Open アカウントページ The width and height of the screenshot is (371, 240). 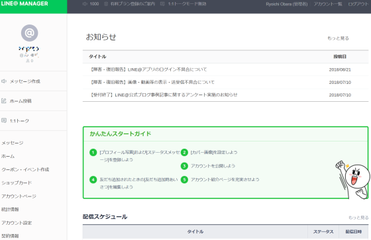pyautogui.click(x=19, y=196)
